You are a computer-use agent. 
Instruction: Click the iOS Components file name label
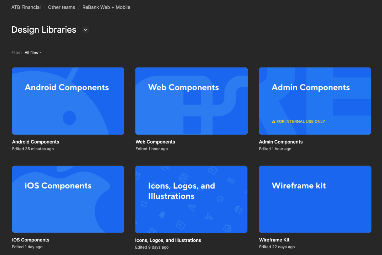(x=31, y=240)
